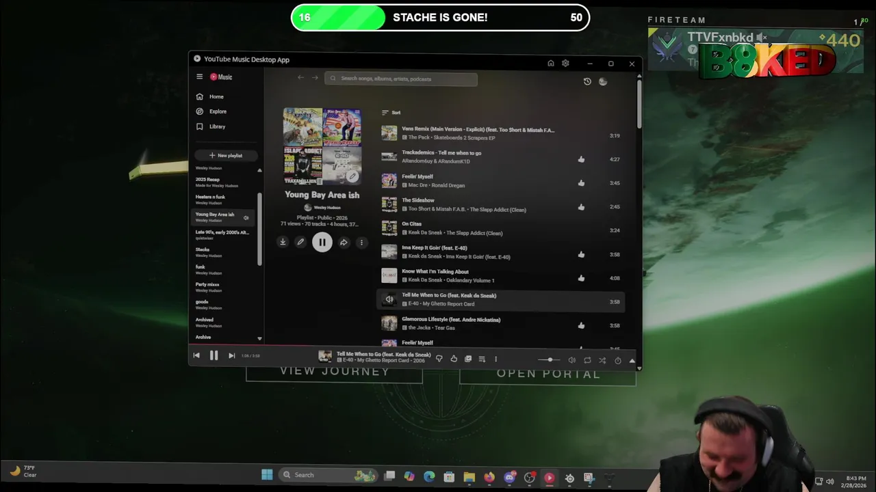876x492 pixels.
Task: Open the Windows Start menu
Action: (267, 475)
